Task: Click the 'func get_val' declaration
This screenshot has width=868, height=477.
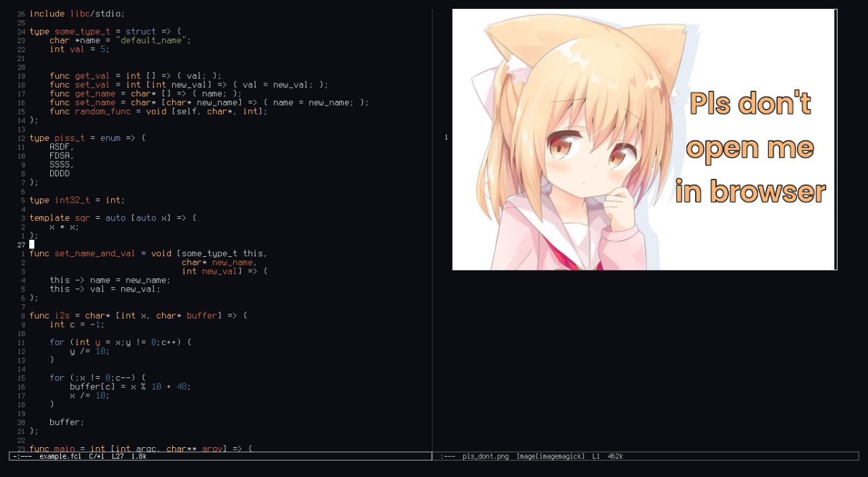Action: click(136, 76)
